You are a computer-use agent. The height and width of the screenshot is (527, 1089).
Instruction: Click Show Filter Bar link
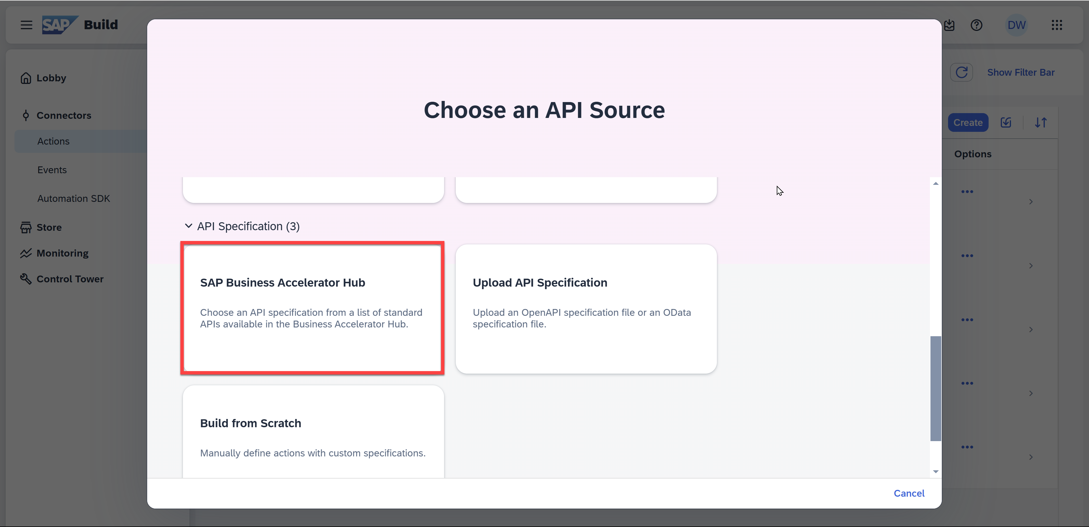pyautogui.click(x=1021, y=72)
